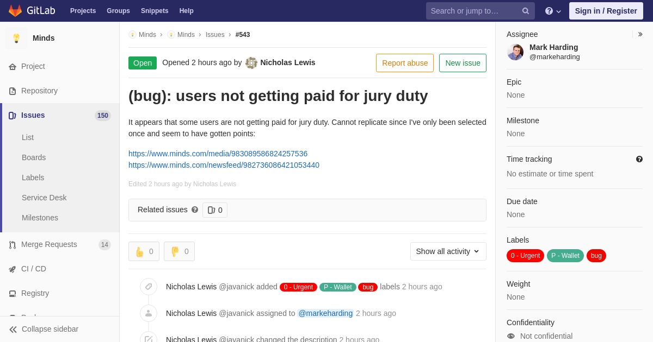This screenshot has width=653, height=342.
Task: Click the search magnifier icon
Action: [526, 11]
